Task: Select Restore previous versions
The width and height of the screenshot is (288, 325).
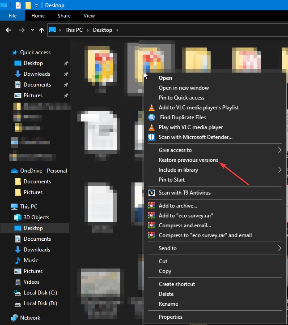Action: [x=188, y=160]
